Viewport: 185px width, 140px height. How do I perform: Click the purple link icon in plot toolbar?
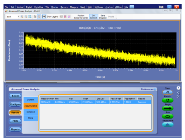pos(69,16)
